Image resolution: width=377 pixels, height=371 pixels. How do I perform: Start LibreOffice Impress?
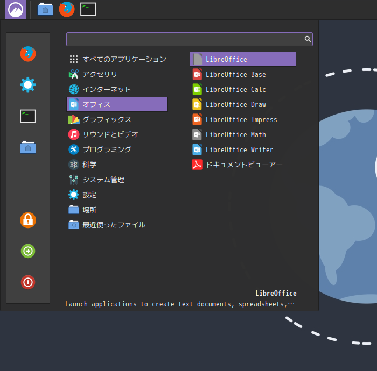(x=241, y=119)
